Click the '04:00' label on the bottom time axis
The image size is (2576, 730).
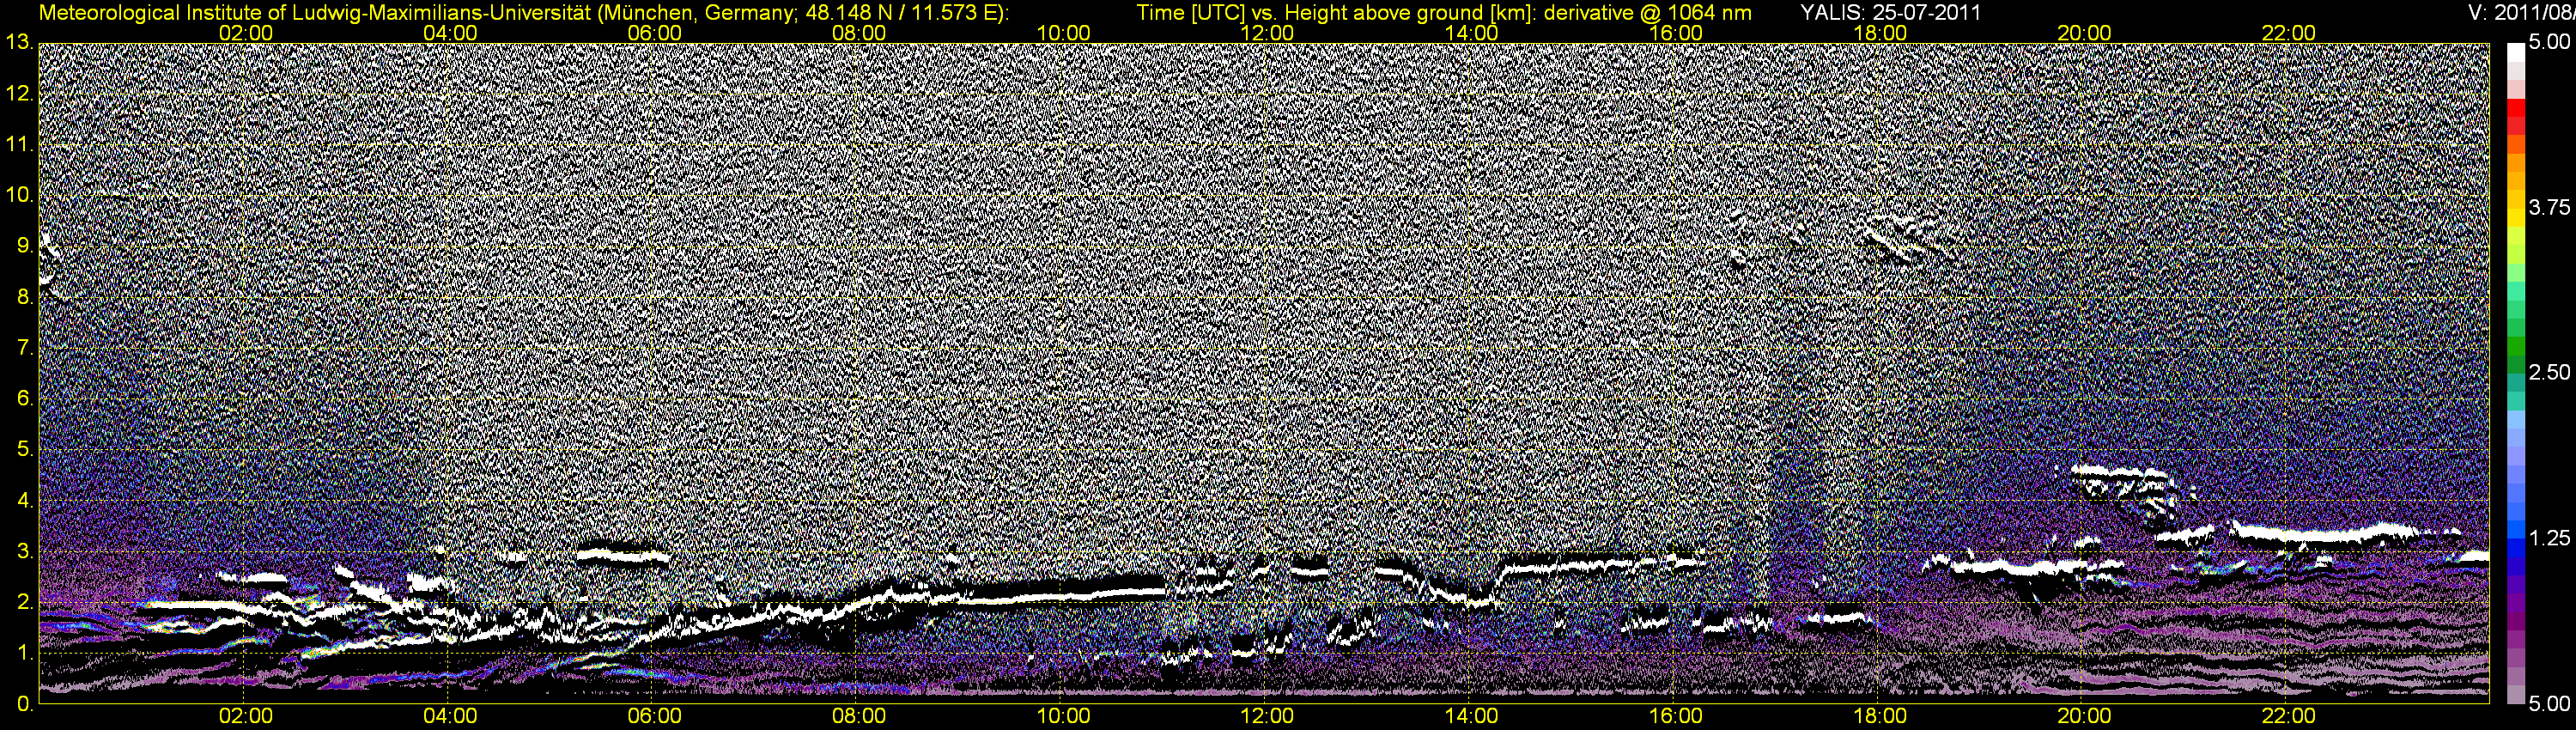pyautogui.click(x=450, y=717)
